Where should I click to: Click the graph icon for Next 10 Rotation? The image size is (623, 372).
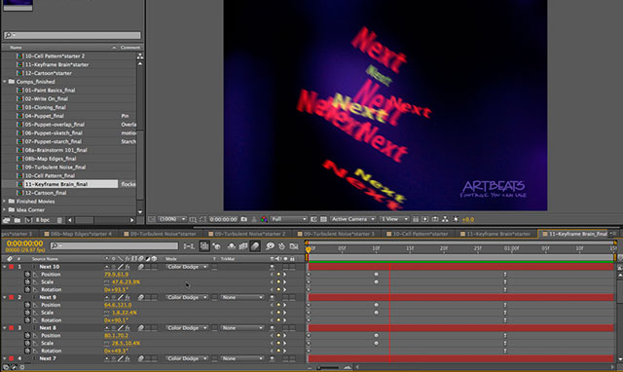35,290
